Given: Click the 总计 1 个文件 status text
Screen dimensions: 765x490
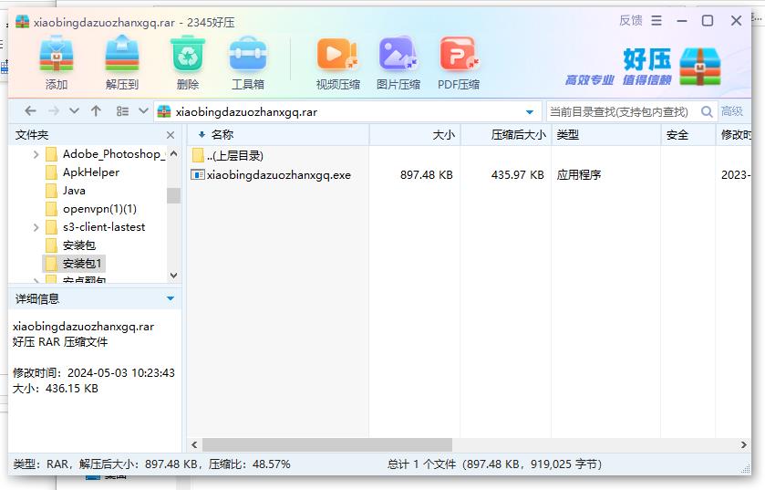Looking at the screenshot, I should (421, 464).
